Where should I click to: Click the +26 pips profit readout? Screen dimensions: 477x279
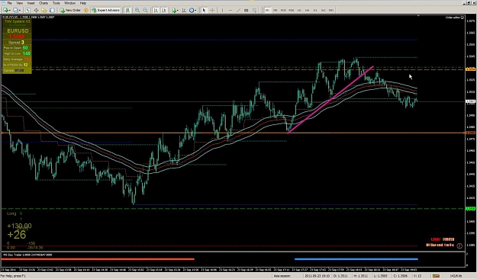pos(17,235)
